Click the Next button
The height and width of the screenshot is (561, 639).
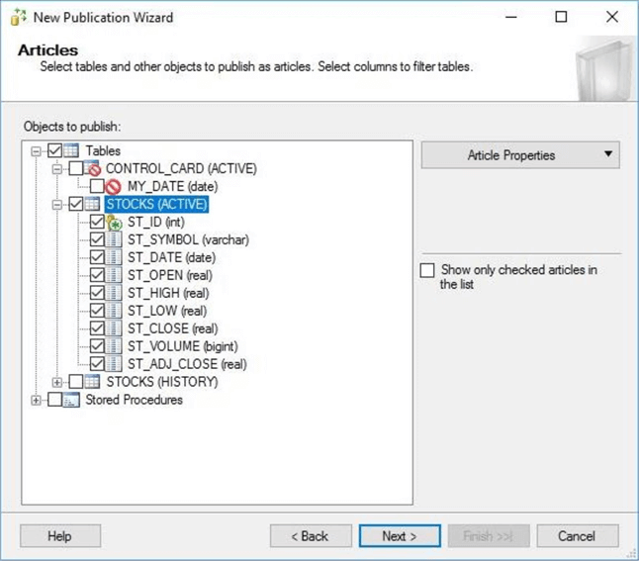pyautogui.click(x=399, y=535)
